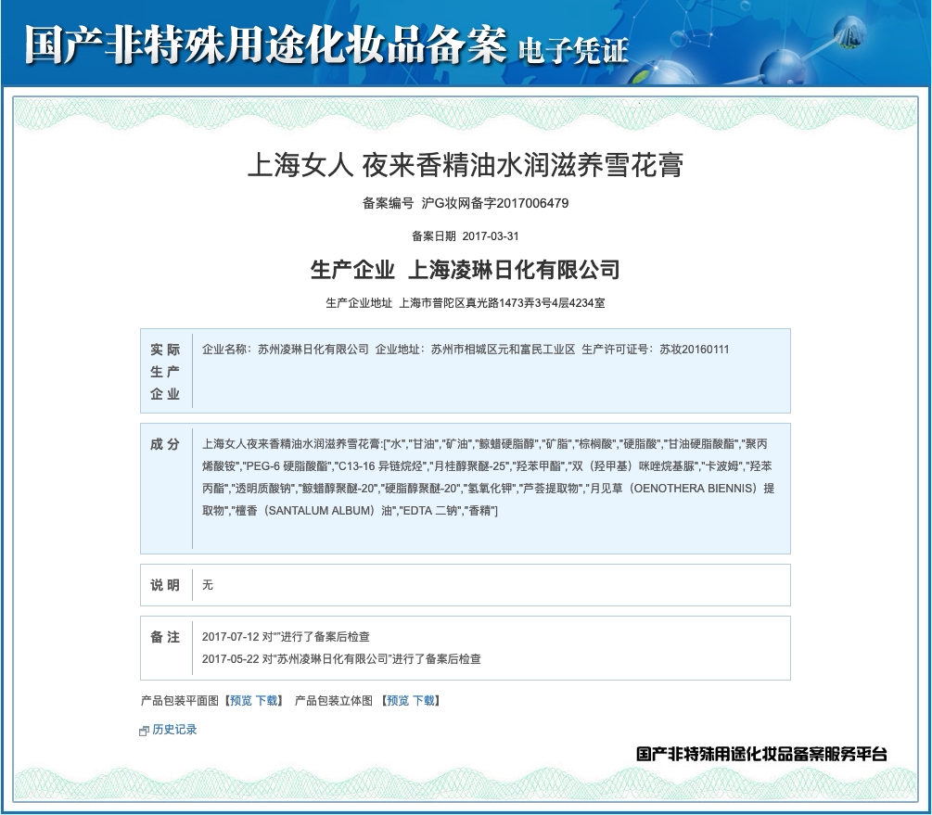This screenshot has width=932, height=815.
Task: Preview the 产品包装平面图 packaging image
Action: (241, 700)
